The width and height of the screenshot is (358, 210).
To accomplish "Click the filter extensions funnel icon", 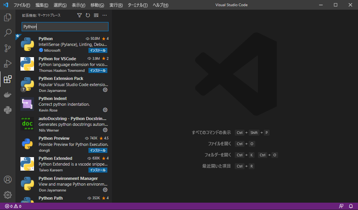I will click(79, 15).
